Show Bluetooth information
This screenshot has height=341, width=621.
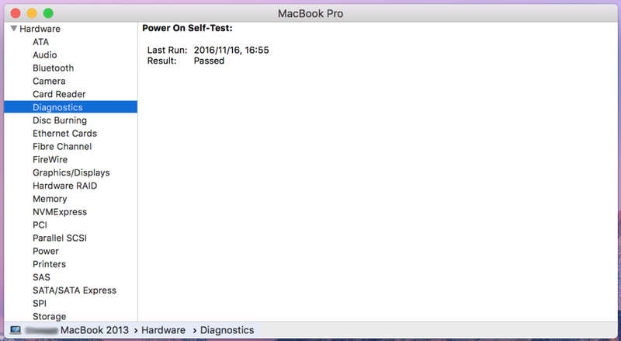tap(53, 68)
